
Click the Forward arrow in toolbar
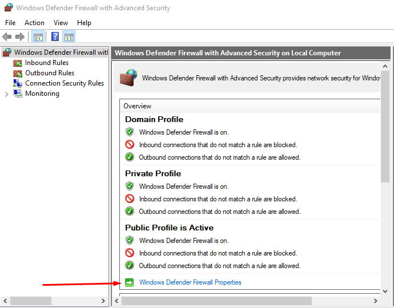(x=20, y=37)
